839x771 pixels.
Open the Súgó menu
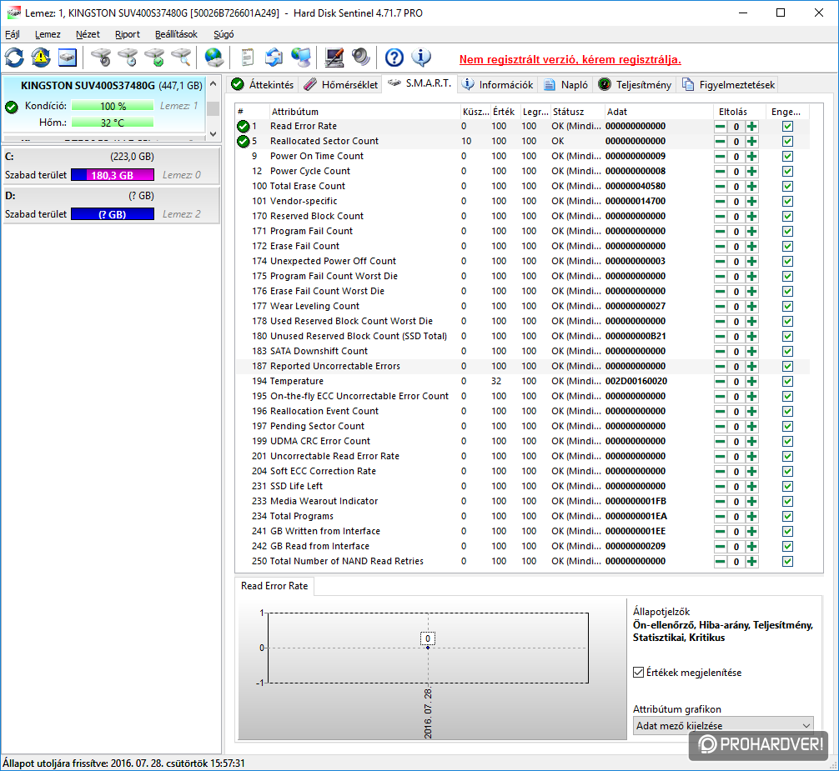pyautogui.click(x=224, y=34)
